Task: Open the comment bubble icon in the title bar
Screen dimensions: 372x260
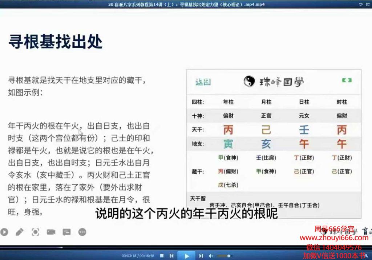Action: pos(360,4)
